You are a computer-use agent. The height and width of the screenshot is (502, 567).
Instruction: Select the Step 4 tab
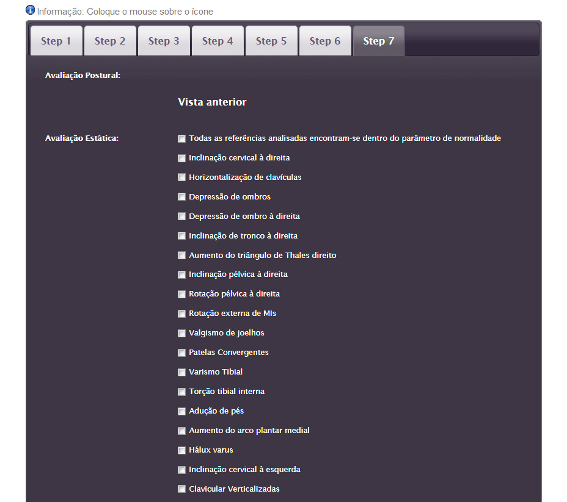(x=218, y=41)
